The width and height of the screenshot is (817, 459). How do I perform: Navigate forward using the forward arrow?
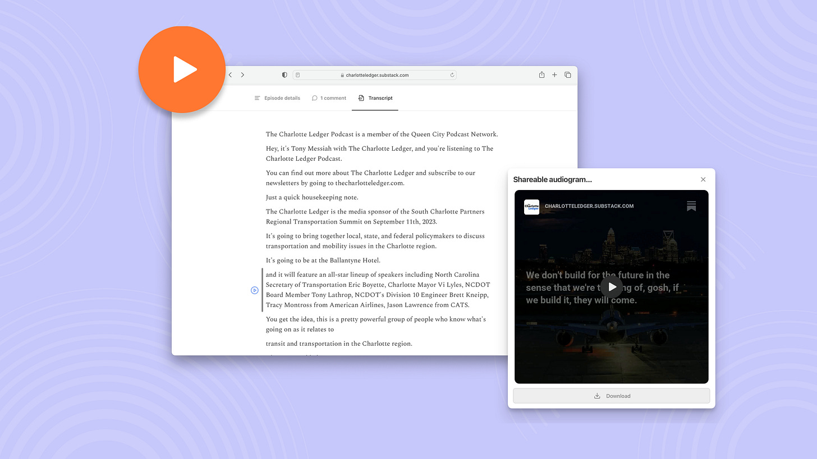click(x=242, y=74)
